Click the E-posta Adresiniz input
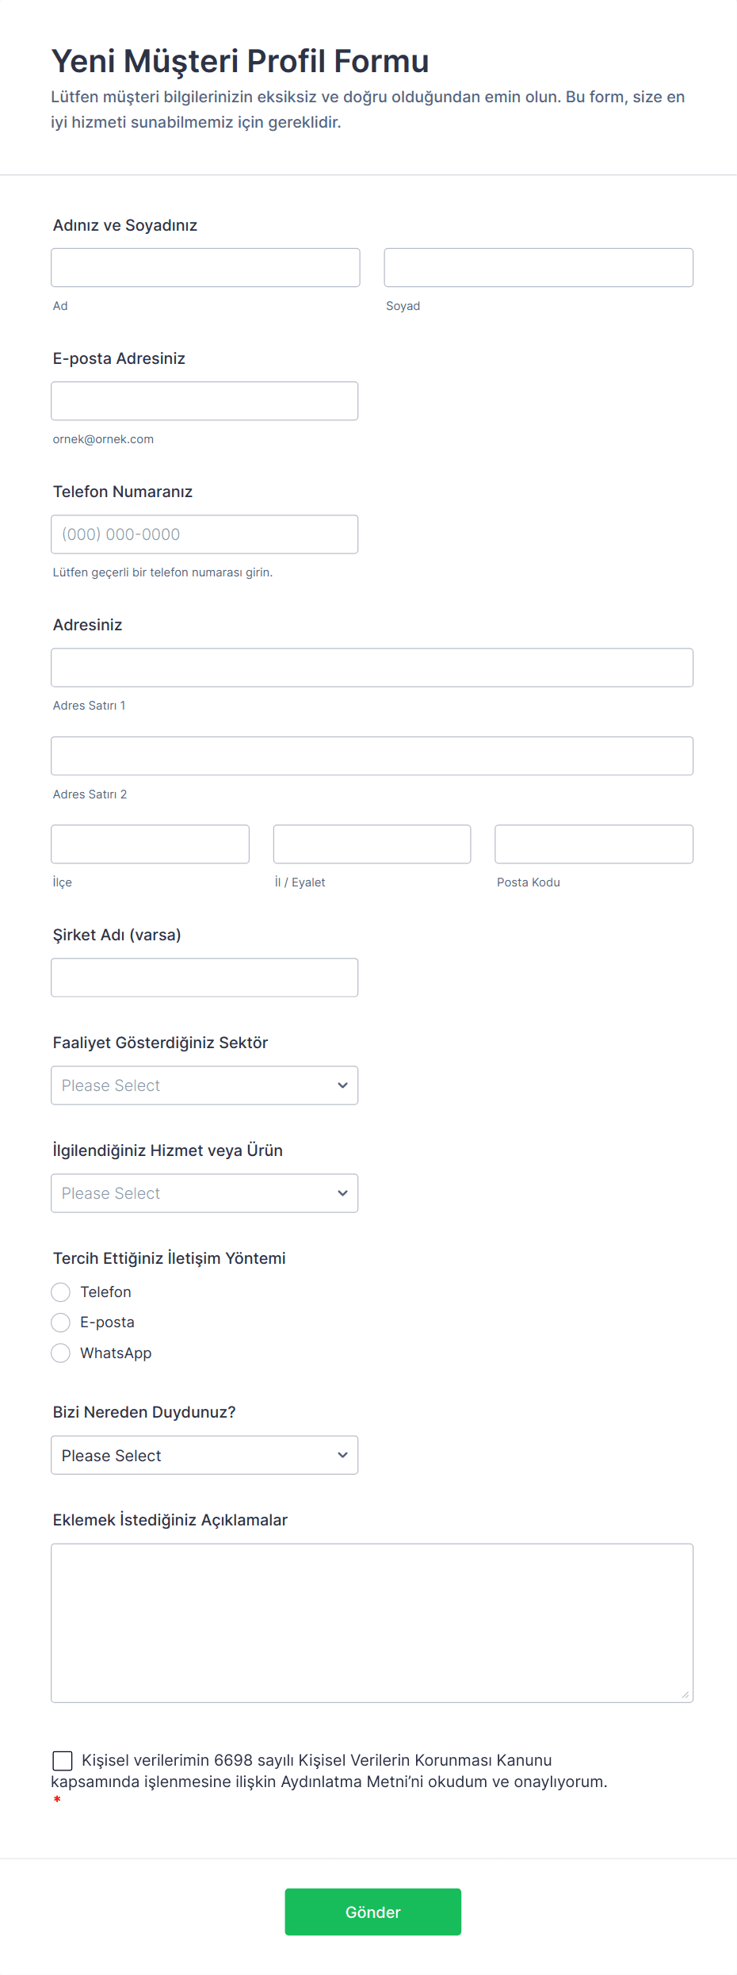 pyautogui.click(x=204, y=401)
